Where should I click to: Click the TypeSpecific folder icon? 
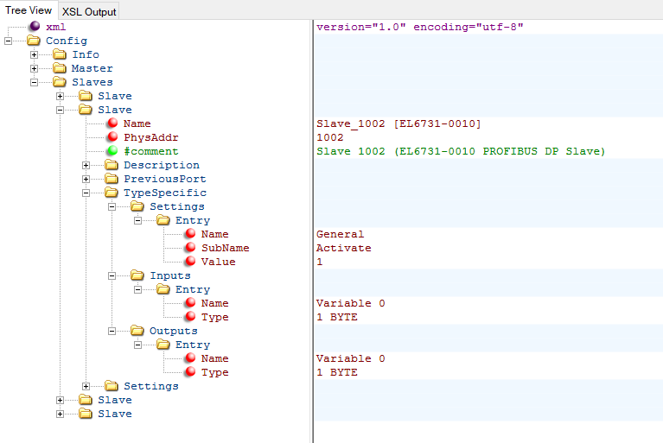(x=112, y=193)
